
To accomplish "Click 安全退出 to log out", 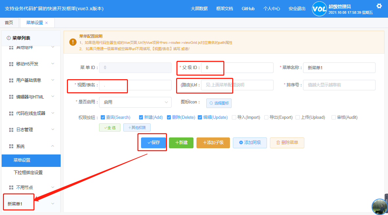I will coord(297,9).
